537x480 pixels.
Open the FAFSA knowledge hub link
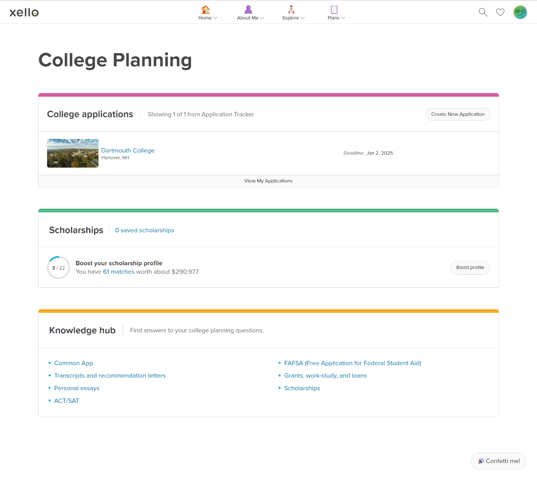352,363
